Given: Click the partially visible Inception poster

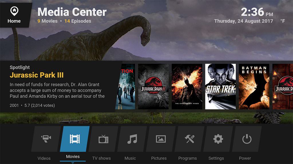Looking at the screenshot, I should click(125, 87).
